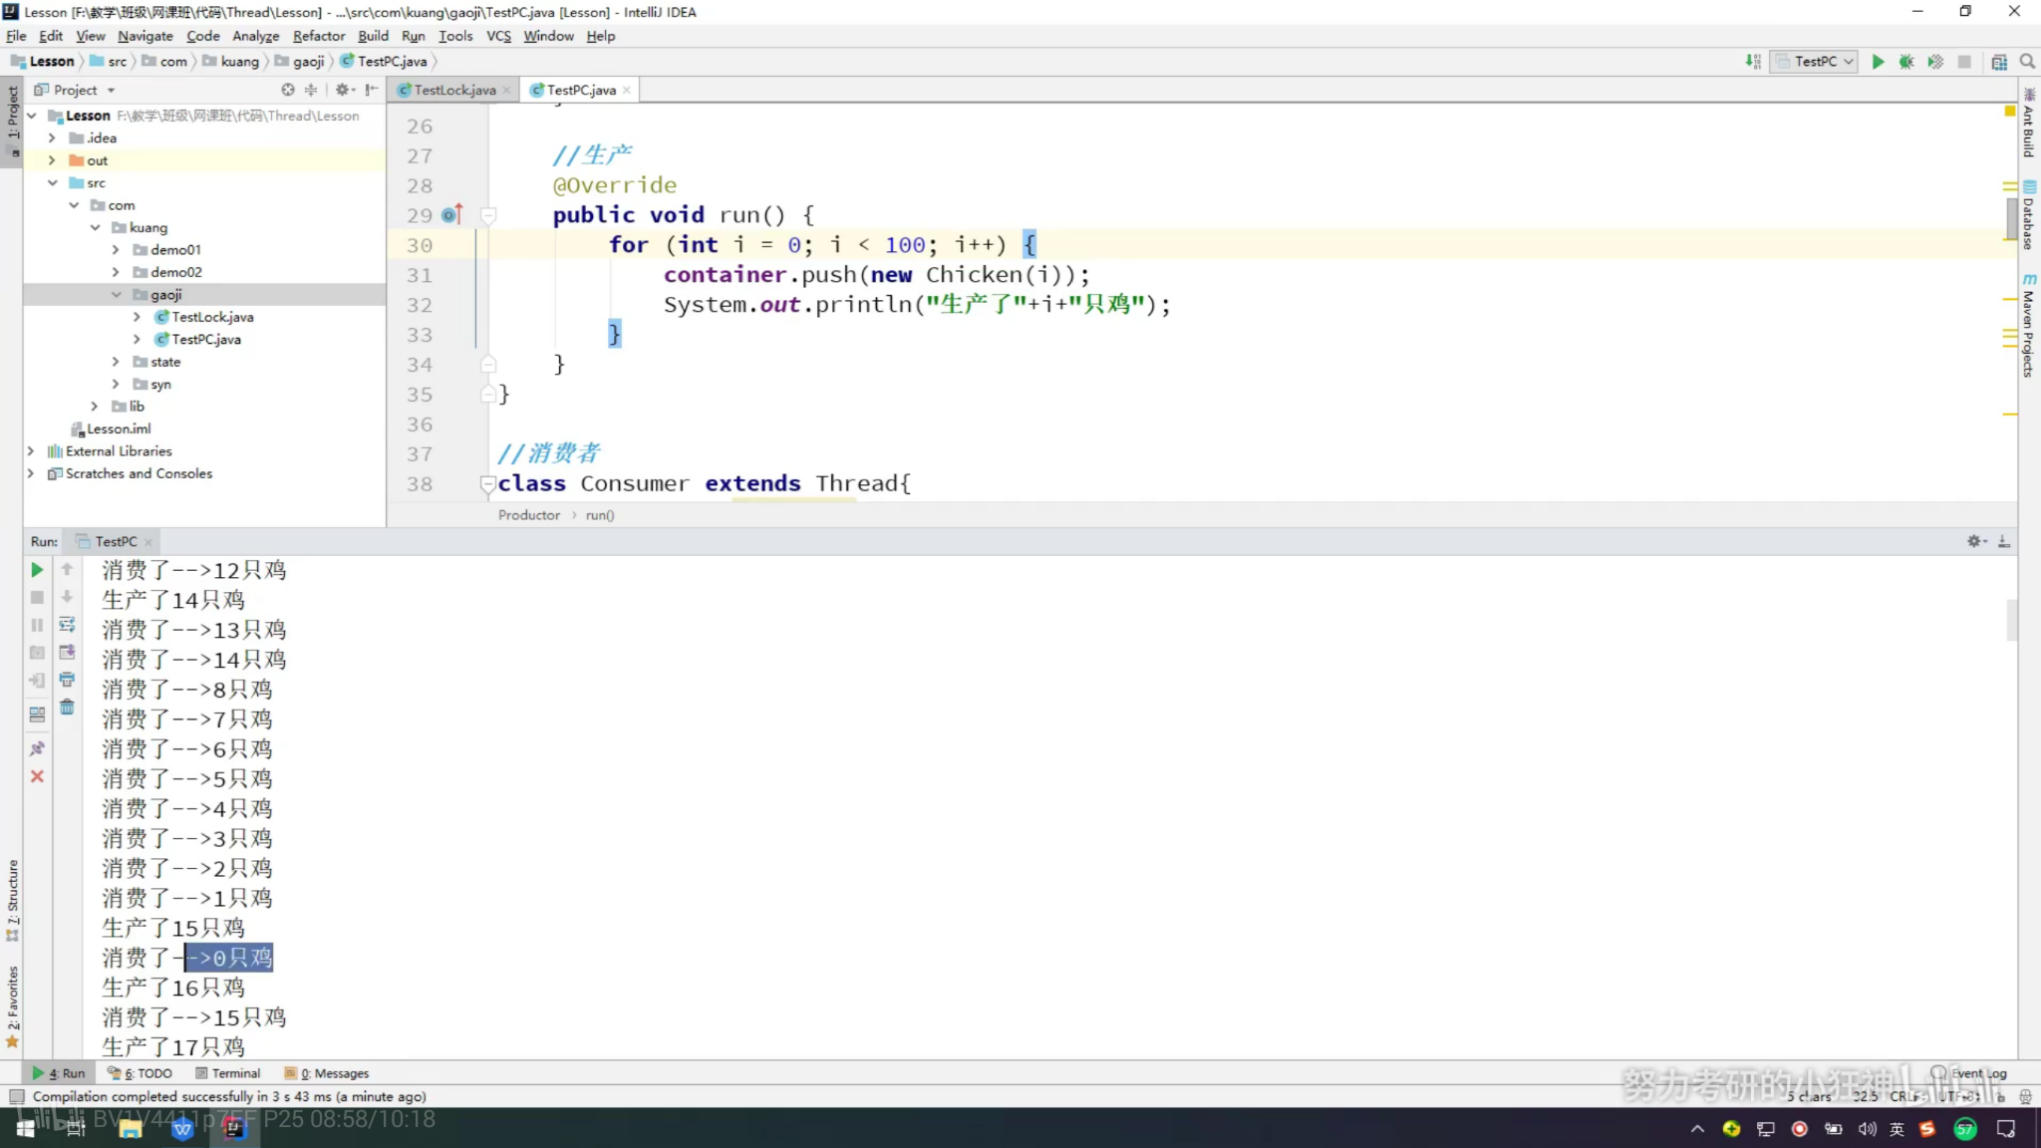Click the down-stack-trace arrow in Run panel
Screen dimensions: 2041x1148
tap(67, 597)
